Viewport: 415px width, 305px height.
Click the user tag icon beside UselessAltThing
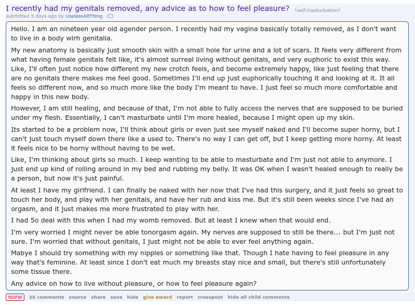point(110,16)
